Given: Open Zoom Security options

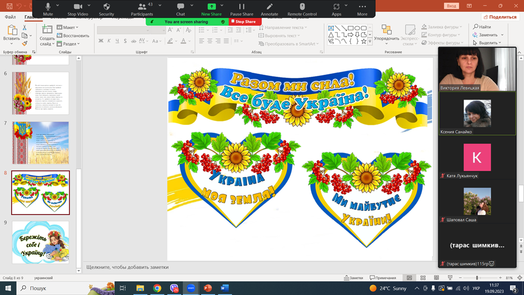Looking at the screenshot, I should click(x=106, y=9).
